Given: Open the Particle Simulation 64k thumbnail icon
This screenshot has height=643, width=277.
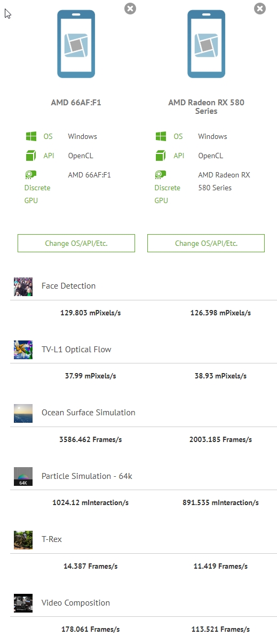Looking at the screenshot, I should pos(23,476).
